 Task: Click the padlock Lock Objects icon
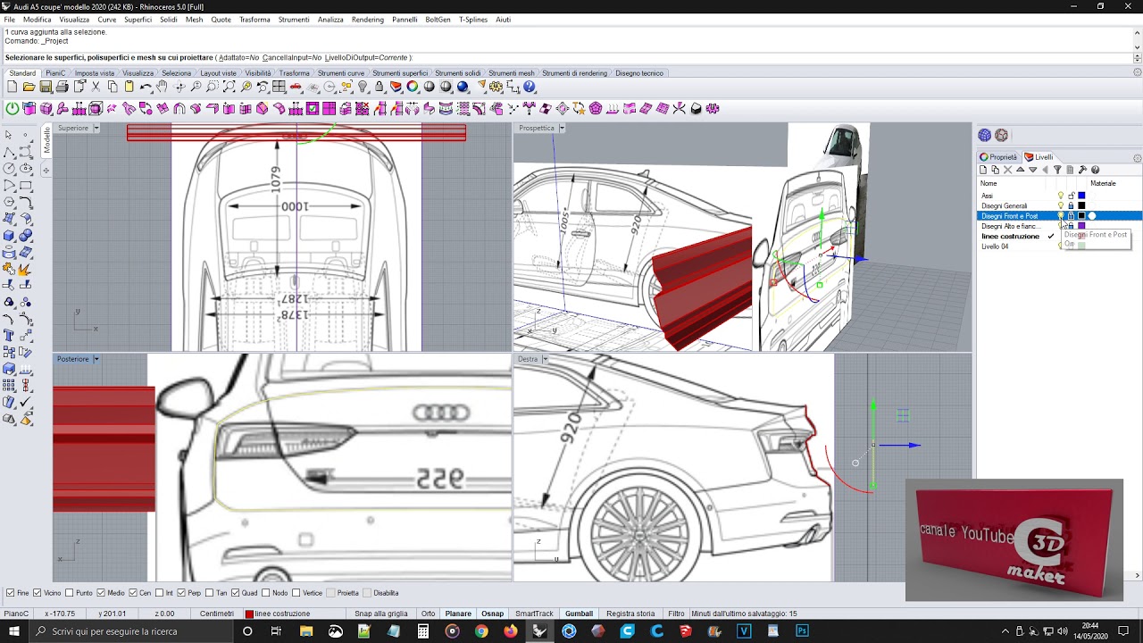[x=380, y=87]
